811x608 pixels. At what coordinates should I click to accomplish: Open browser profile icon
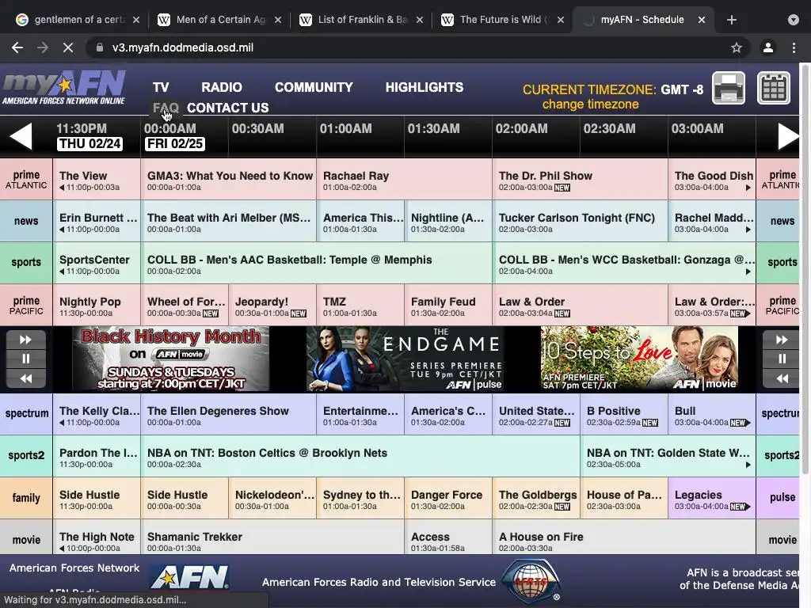tap(768, 47)
